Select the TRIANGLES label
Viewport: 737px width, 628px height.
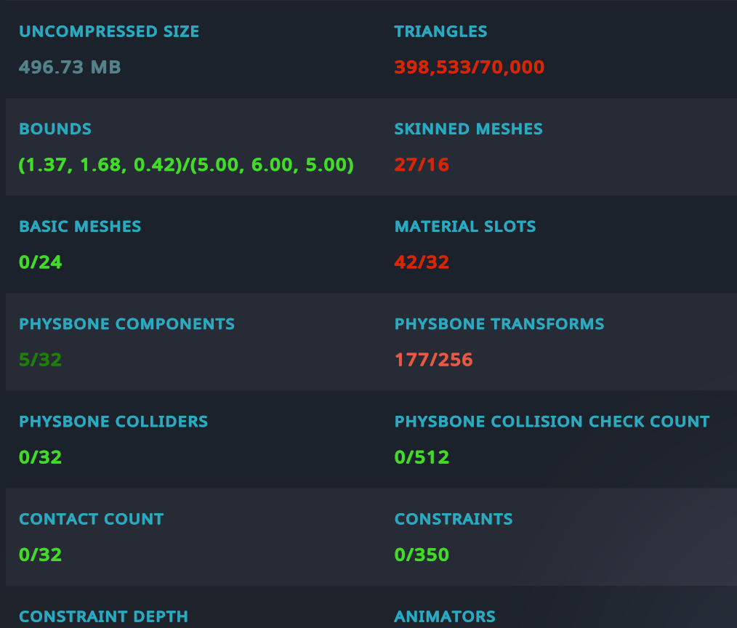[x=440, y=31]
